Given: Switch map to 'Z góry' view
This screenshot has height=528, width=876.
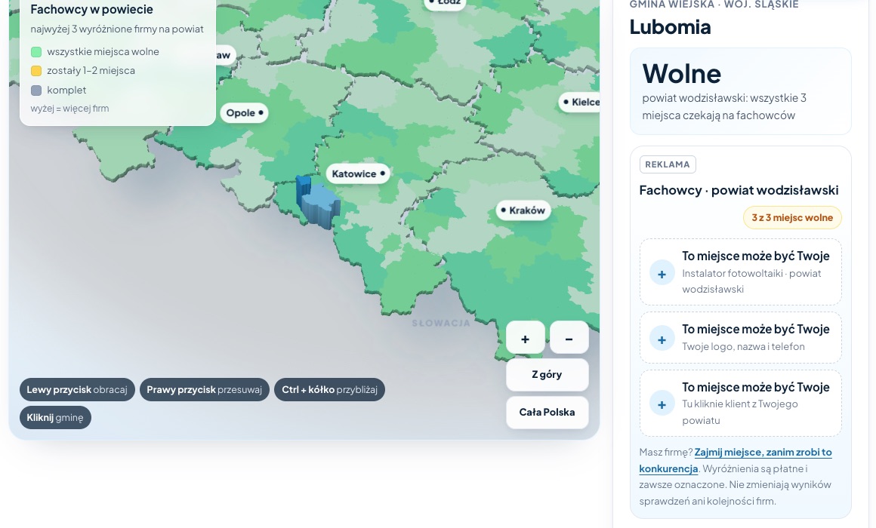Looking at the screenshot, I should click(547, 375).
